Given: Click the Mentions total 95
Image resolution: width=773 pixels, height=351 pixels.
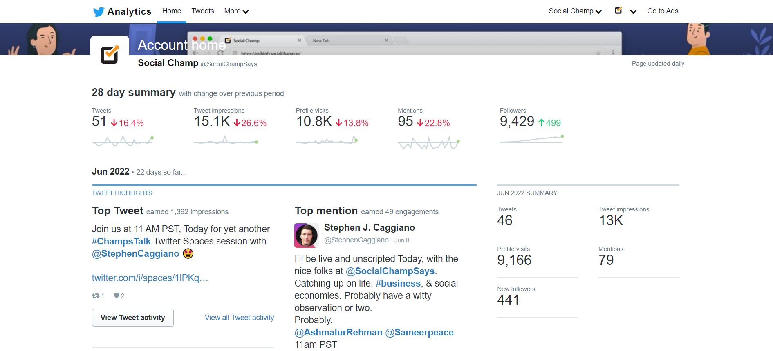Looking at the screenshot, I should [x=406, y=121].
